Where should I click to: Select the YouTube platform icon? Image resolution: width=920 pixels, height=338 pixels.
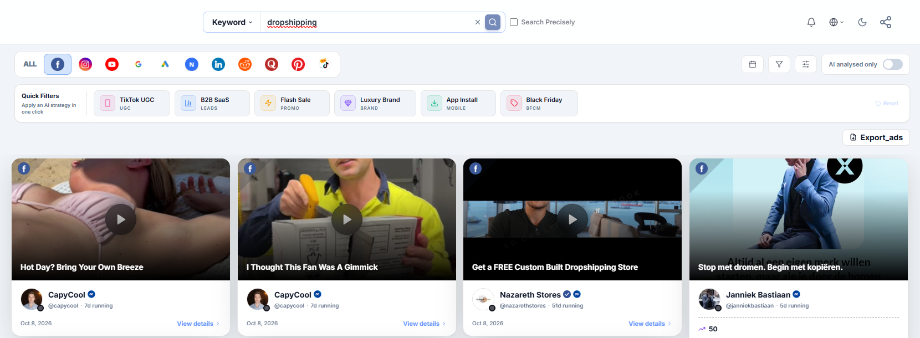click(x=112, y=64)
